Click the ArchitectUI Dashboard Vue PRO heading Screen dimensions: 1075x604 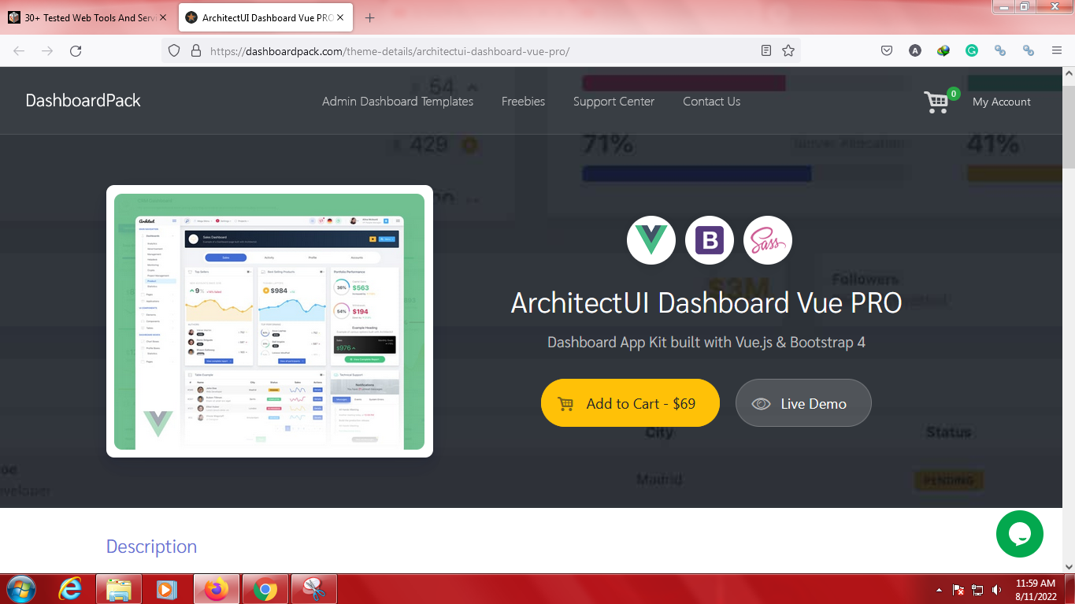(x=706, y=303)
